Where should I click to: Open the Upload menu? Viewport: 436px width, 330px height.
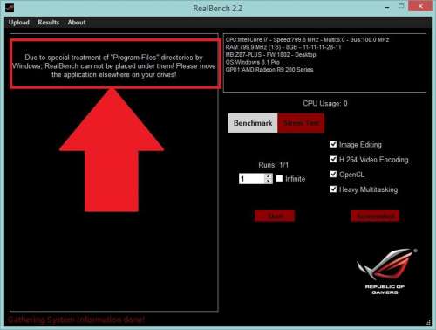coord(18,23)
